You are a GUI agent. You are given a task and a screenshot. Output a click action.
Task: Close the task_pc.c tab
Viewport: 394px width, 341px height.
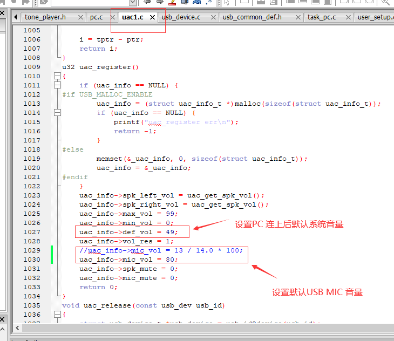(348, 17)
